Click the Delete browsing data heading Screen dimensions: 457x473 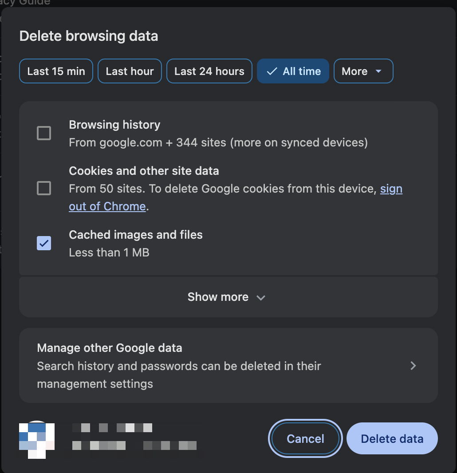[89, 36]
